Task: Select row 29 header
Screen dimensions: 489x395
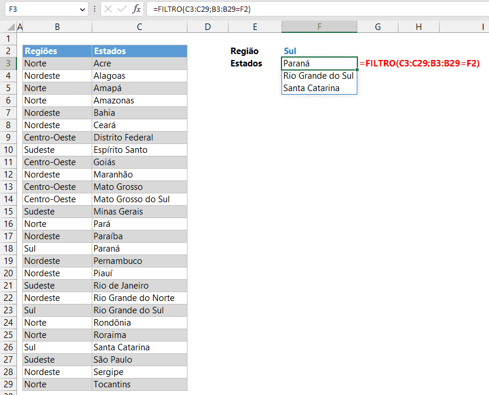Action: (8, 384)
